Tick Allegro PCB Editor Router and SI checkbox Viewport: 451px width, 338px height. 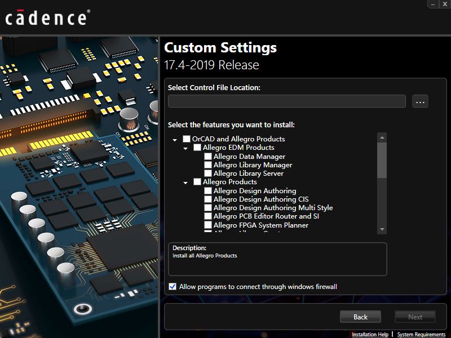tap(207, 216)
